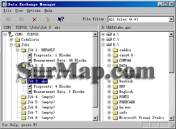
Task: Click the D:\DATA\abc.gsi path header
Action: 137,27
